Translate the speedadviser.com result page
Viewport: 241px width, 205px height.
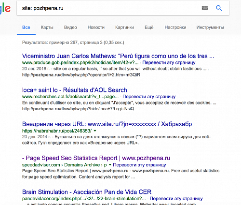coord(139,165)
